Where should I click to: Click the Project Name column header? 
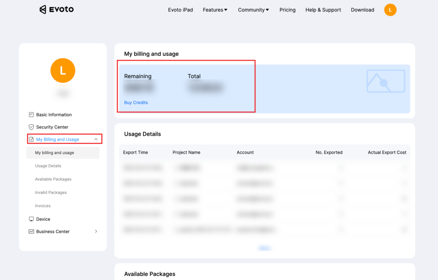pyautogui.click(x=186, y=152)
